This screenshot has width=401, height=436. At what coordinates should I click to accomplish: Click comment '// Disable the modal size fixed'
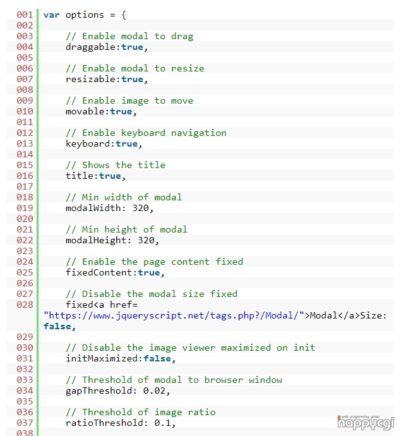coord(152,294)
